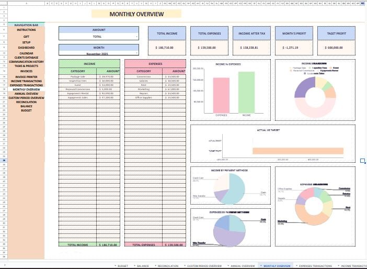This screenshot has height=269, width=367.
Task: Open the BUDGET tab's dropdown arrow
Action: click(116, 266)
